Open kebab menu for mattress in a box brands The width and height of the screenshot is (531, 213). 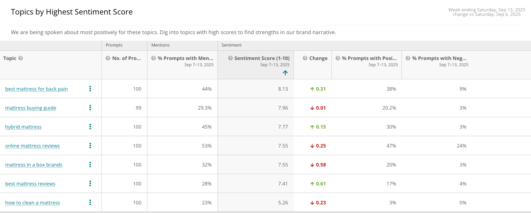click(x=90, y=165)
